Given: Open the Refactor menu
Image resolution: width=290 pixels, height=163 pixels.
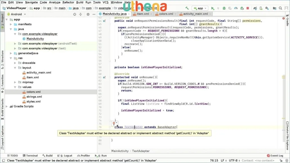Looking at the screenshot, I should pyautogui.click(x=68, y=3).
